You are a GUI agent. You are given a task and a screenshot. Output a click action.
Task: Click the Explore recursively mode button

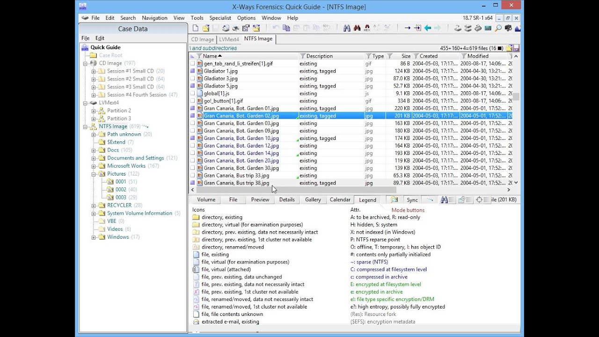tap(394, 199)
